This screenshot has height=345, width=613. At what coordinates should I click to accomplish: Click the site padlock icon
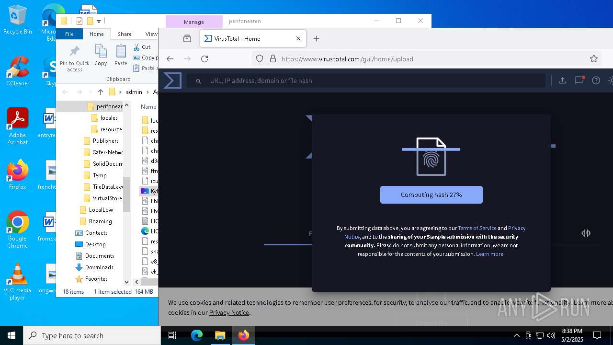273,59
